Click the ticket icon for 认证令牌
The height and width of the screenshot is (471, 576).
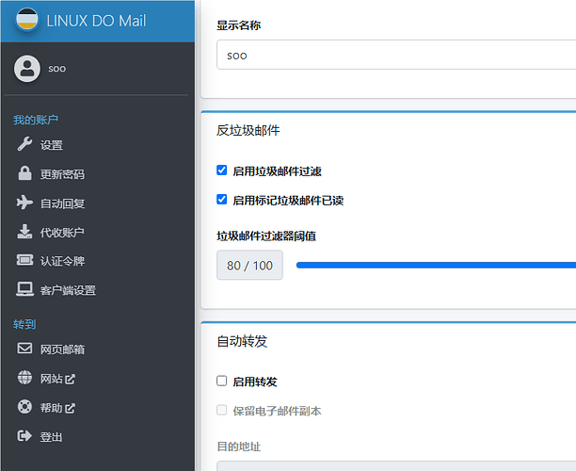[x=24, y=260]
